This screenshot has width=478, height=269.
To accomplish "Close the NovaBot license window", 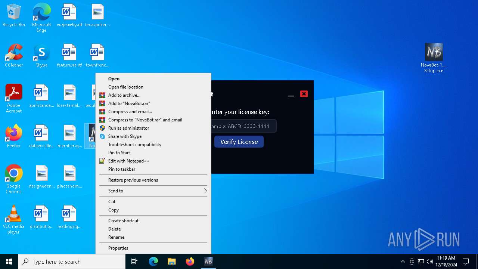I will click(304, 94).
